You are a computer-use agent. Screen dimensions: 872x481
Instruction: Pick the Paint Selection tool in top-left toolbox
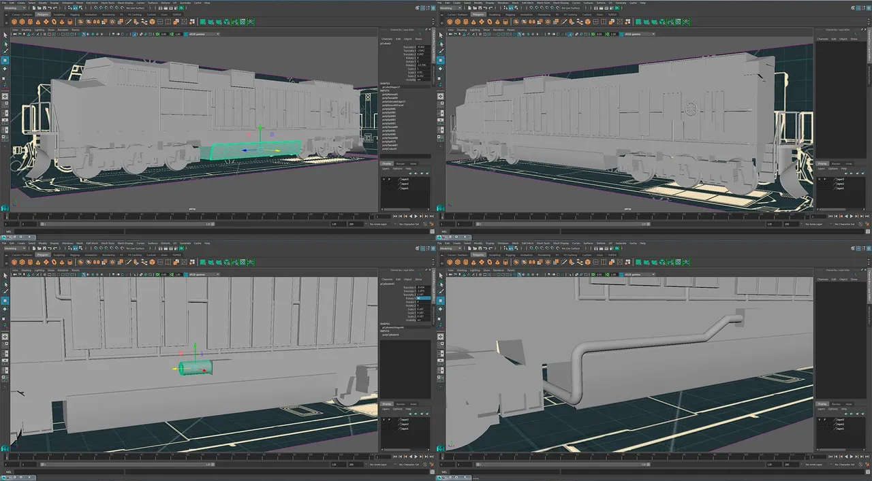(5, 52)
